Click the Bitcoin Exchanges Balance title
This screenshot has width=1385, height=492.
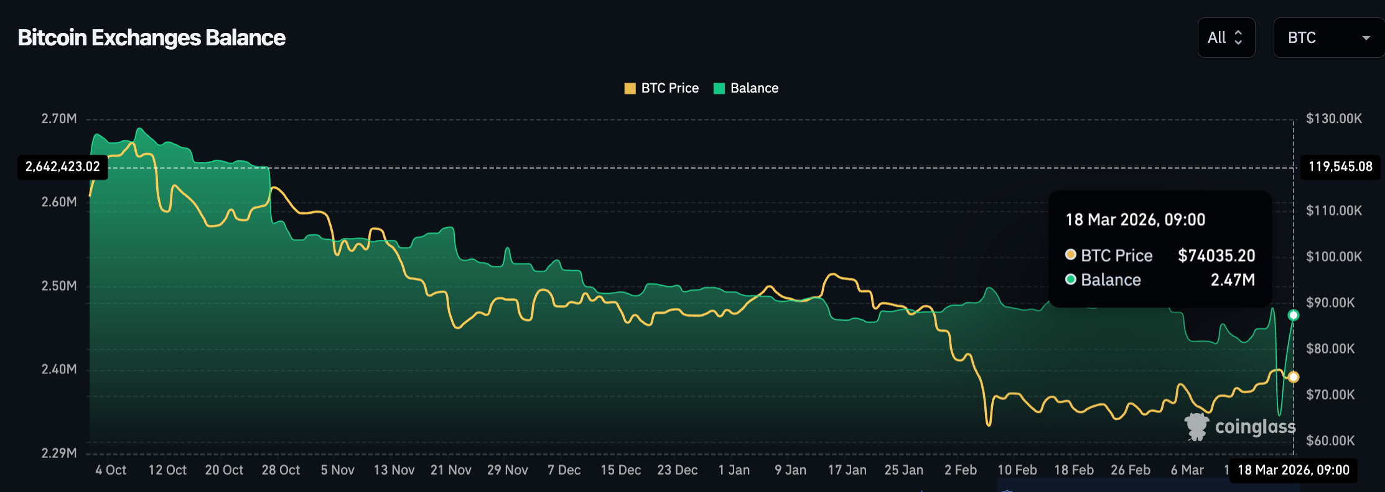pyautogui.click(x=151, y=38)
